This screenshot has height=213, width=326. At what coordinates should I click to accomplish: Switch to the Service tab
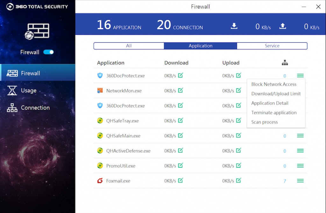pyautogui.click(x=272, y=46)
